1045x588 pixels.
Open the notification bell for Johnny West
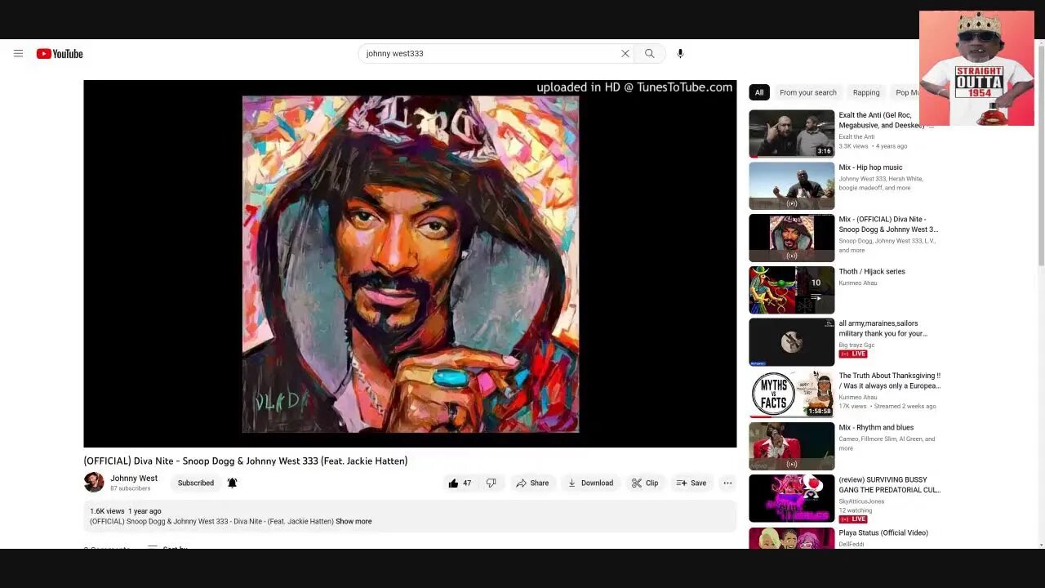(232, 483)
